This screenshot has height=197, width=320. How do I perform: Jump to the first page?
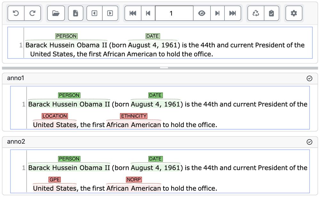[x=133, y=13]
